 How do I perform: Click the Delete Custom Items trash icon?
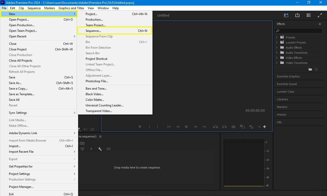point(316,69)
